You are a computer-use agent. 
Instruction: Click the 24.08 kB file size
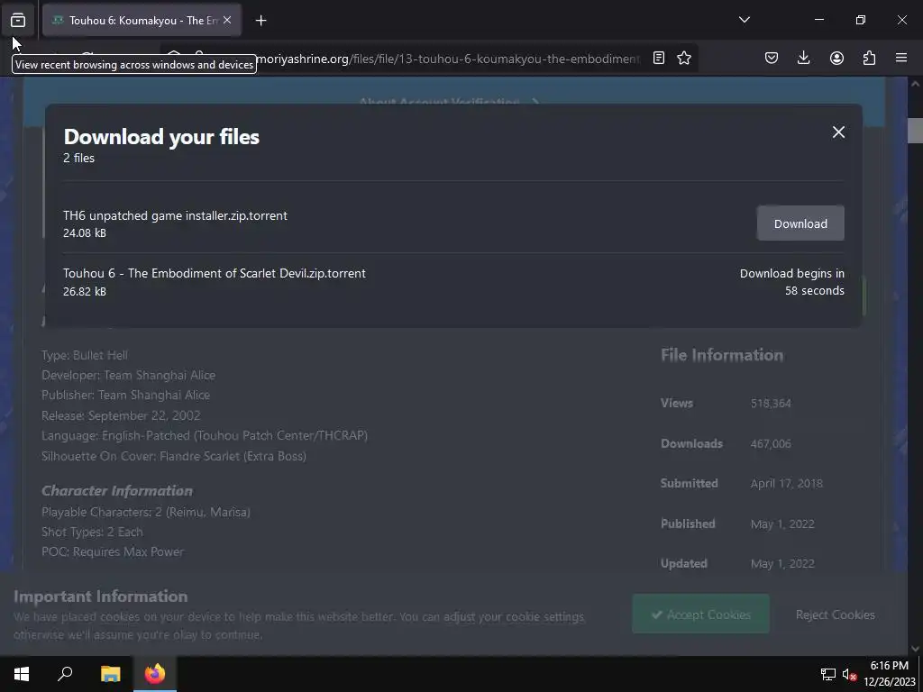(x=85, y=233)
